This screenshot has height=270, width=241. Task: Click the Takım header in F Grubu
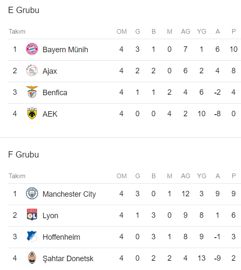pyautogui.click(x=17, y=176)
